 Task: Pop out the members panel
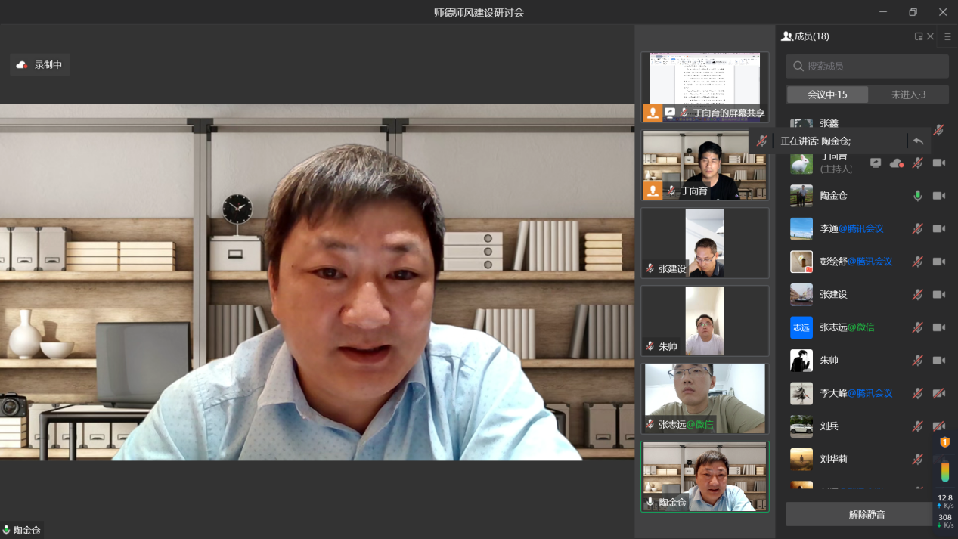[x=918, y=36]
